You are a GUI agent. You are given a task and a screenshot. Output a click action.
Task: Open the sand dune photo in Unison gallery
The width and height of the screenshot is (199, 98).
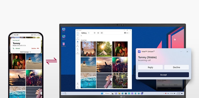[88, 65]
